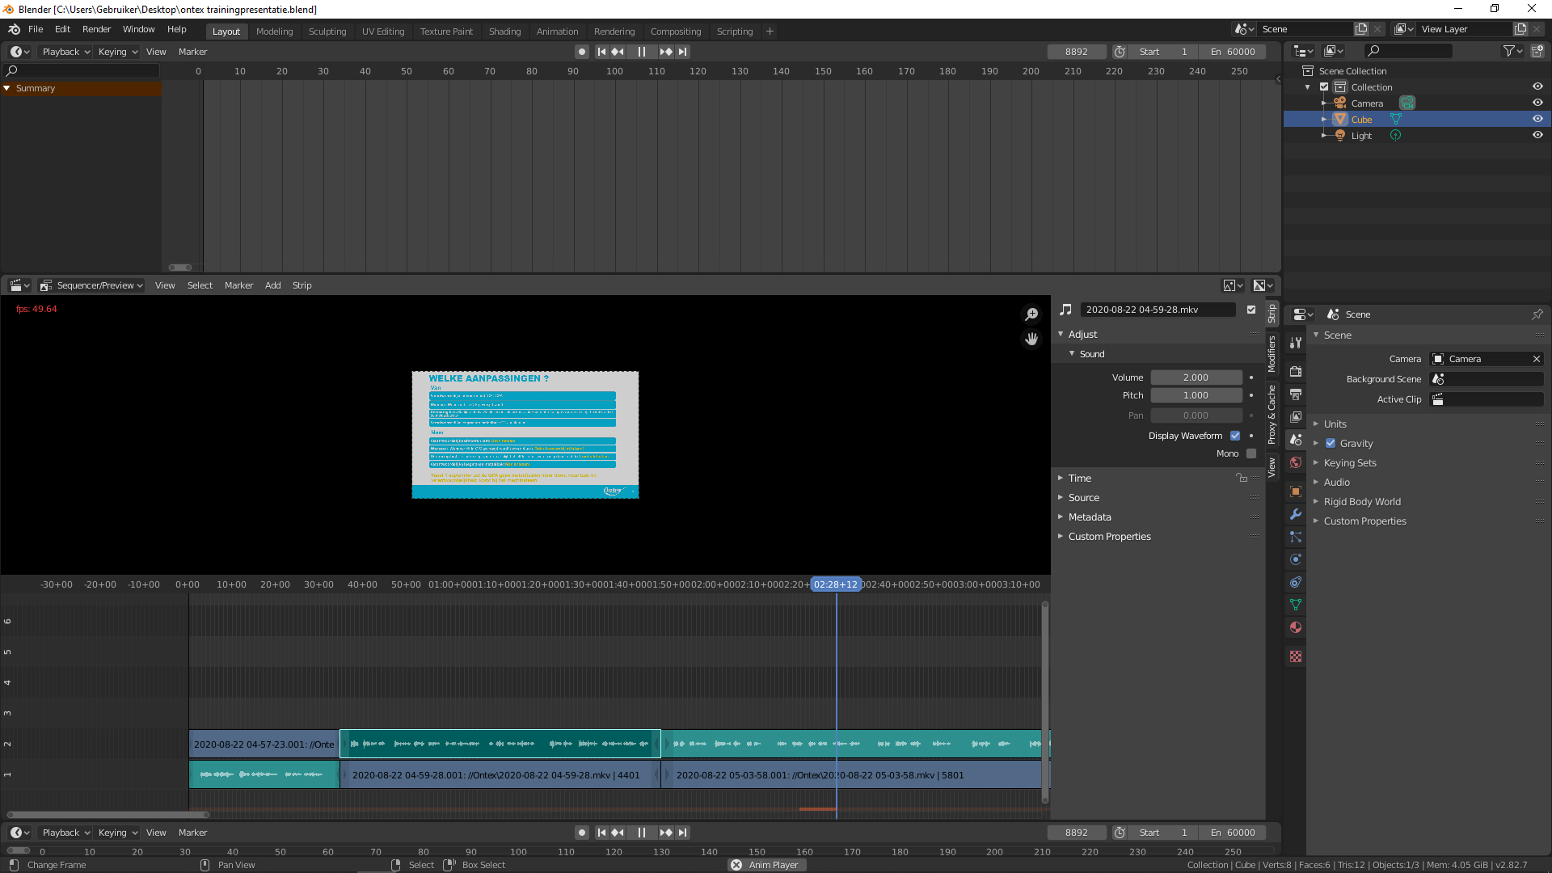Image resolution: width=1552 pixels, height=873 pixels.
Task: Open the Render menu
Action: click(96, 29)
